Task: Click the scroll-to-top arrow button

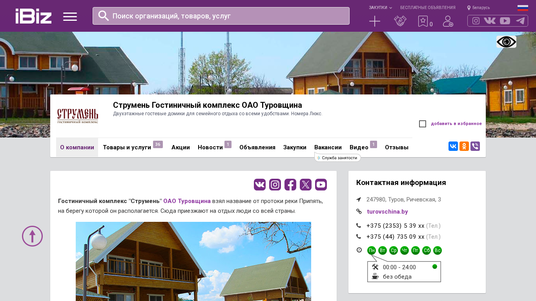Action: click(x=32, y=236)
